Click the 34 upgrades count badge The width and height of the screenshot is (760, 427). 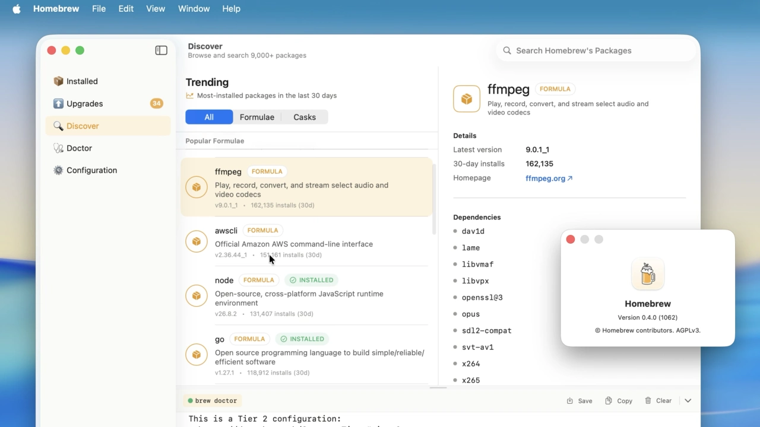point(156,103)
